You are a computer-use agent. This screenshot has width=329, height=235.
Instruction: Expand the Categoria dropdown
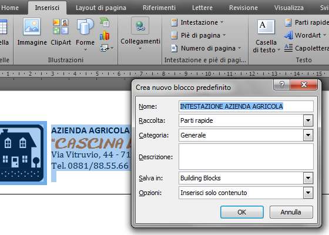tap(308, 135)
